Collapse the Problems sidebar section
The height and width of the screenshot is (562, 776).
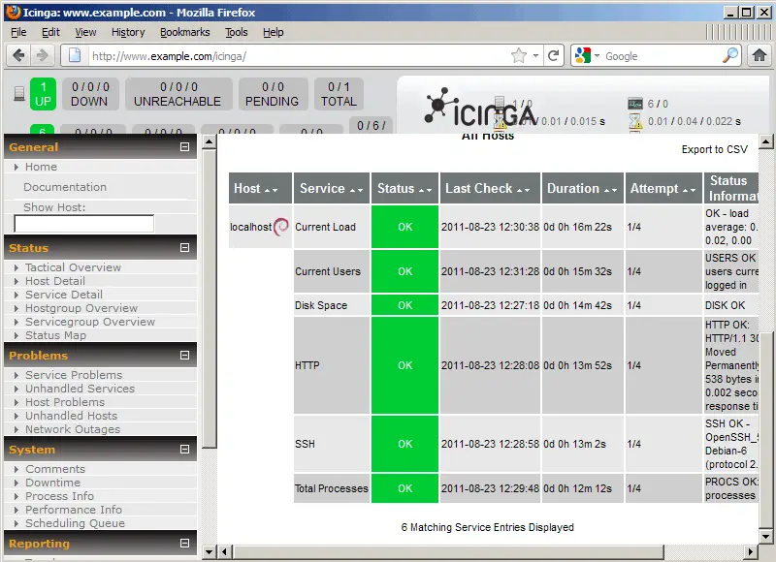pos(184,355)
